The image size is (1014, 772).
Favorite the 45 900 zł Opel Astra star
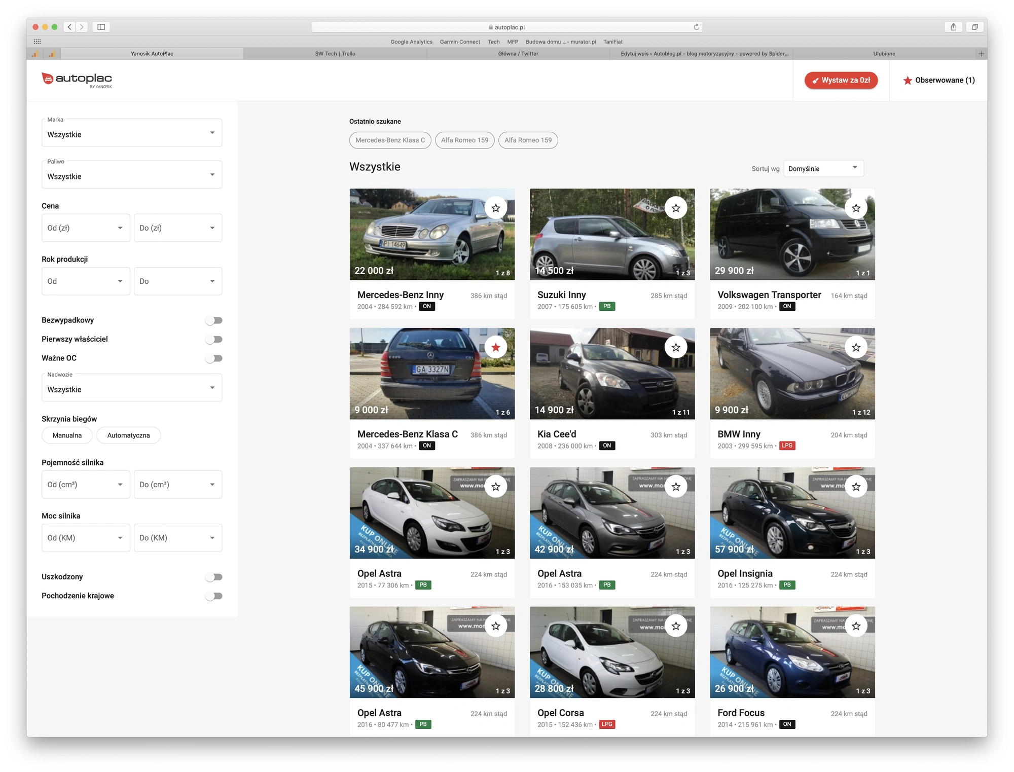tap(495, 626)
